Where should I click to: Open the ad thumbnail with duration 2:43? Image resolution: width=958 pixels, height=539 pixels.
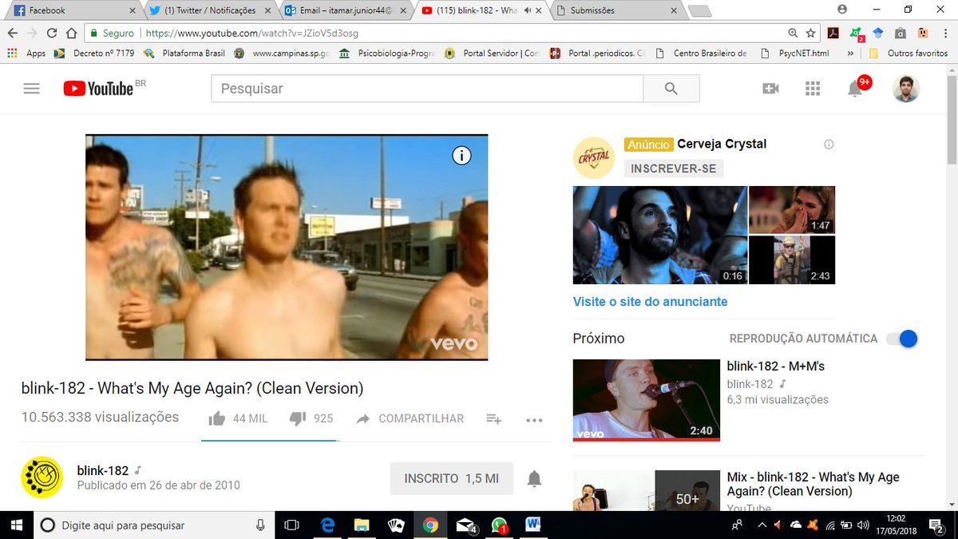point(792,260)
